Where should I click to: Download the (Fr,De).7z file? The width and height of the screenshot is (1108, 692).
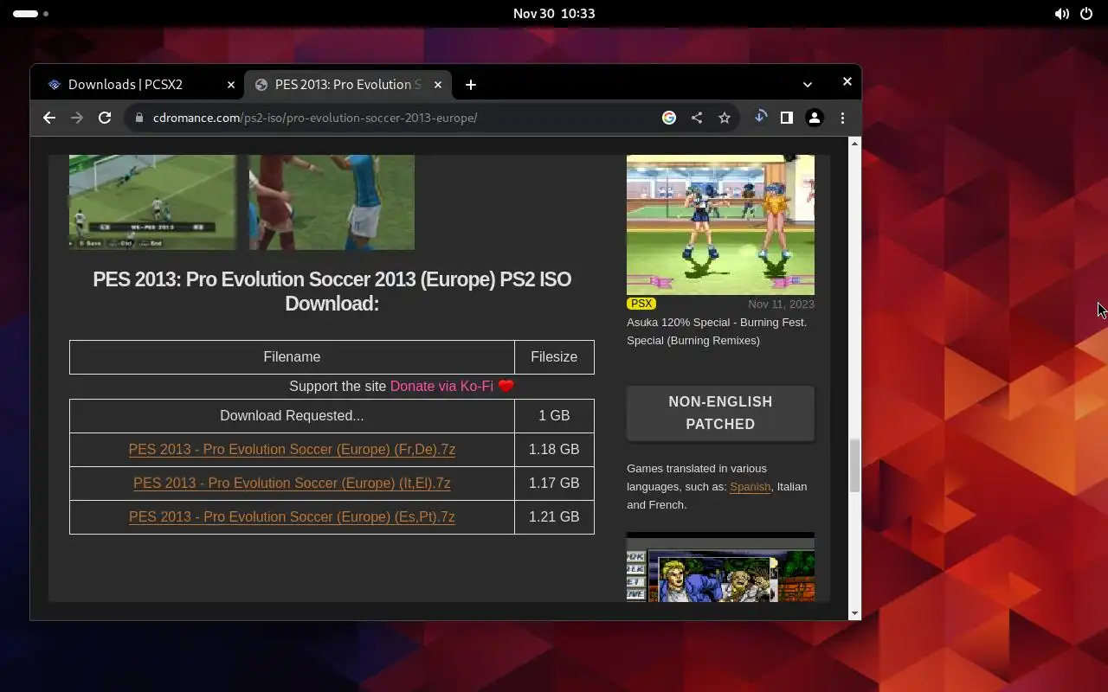292,450
